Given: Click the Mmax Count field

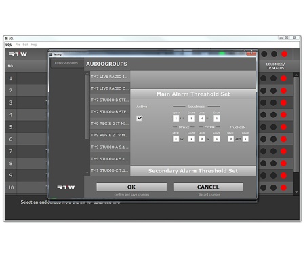Looking at the screenshot, I should click(191, 139).
